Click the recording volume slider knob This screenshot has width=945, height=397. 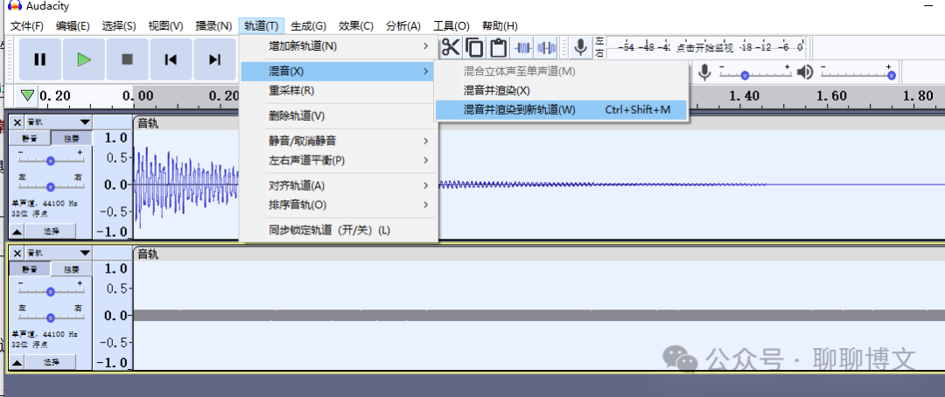(x=745, y=75)
